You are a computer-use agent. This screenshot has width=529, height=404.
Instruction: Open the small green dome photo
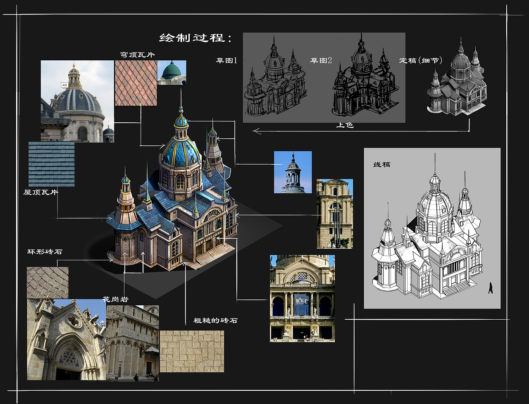[x=172, y=73]
